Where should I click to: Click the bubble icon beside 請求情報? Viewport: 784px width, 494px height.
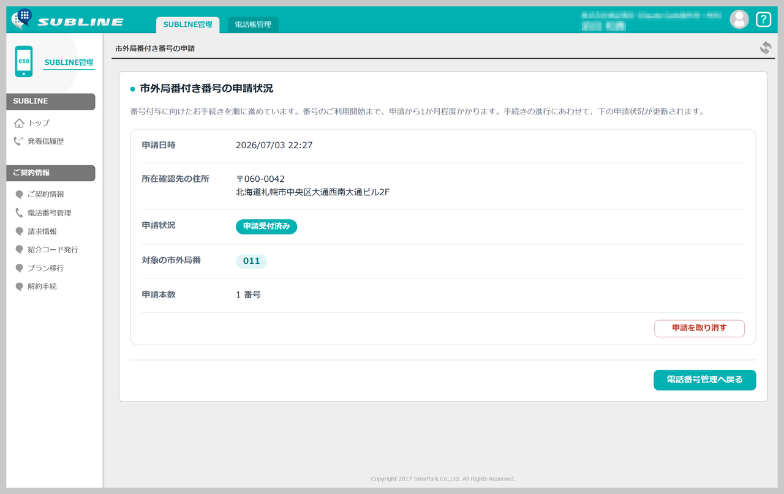click(x=20, y=231)
